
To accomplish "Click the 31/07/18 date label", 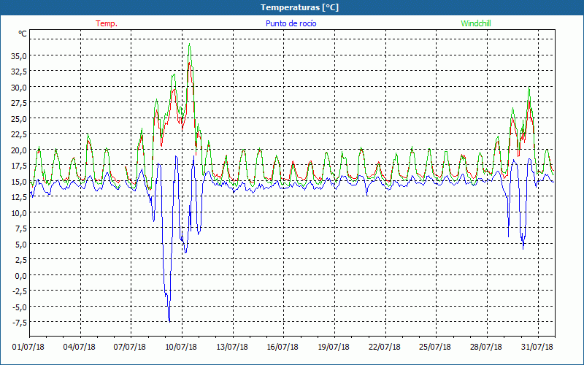I will pyautogui.click(x=537, y=347).
